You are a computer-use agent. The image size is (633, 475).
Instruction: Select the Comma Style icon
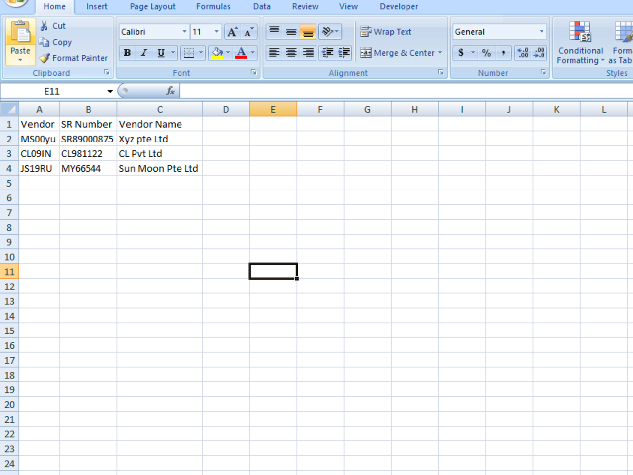tap(504, 53)
